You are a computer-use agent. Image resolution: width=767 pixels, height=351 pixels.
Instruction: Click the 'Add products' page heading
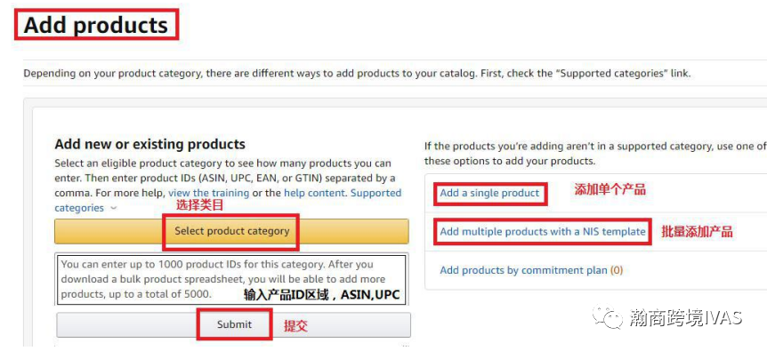[x=96, y=26]
